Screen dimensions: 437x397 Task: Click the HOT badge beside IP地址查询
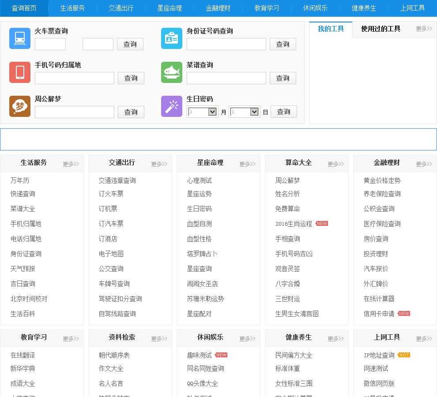404,355
